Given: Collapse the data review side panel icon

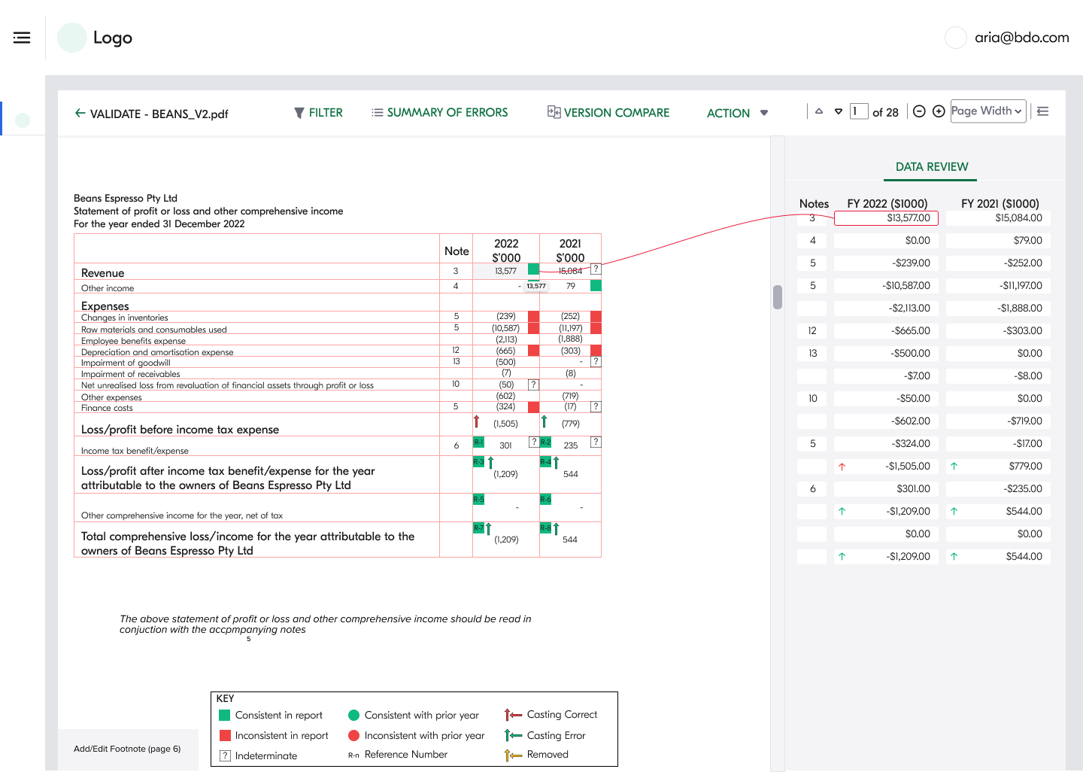Looking at the screenshot, I should point(1042,111).
